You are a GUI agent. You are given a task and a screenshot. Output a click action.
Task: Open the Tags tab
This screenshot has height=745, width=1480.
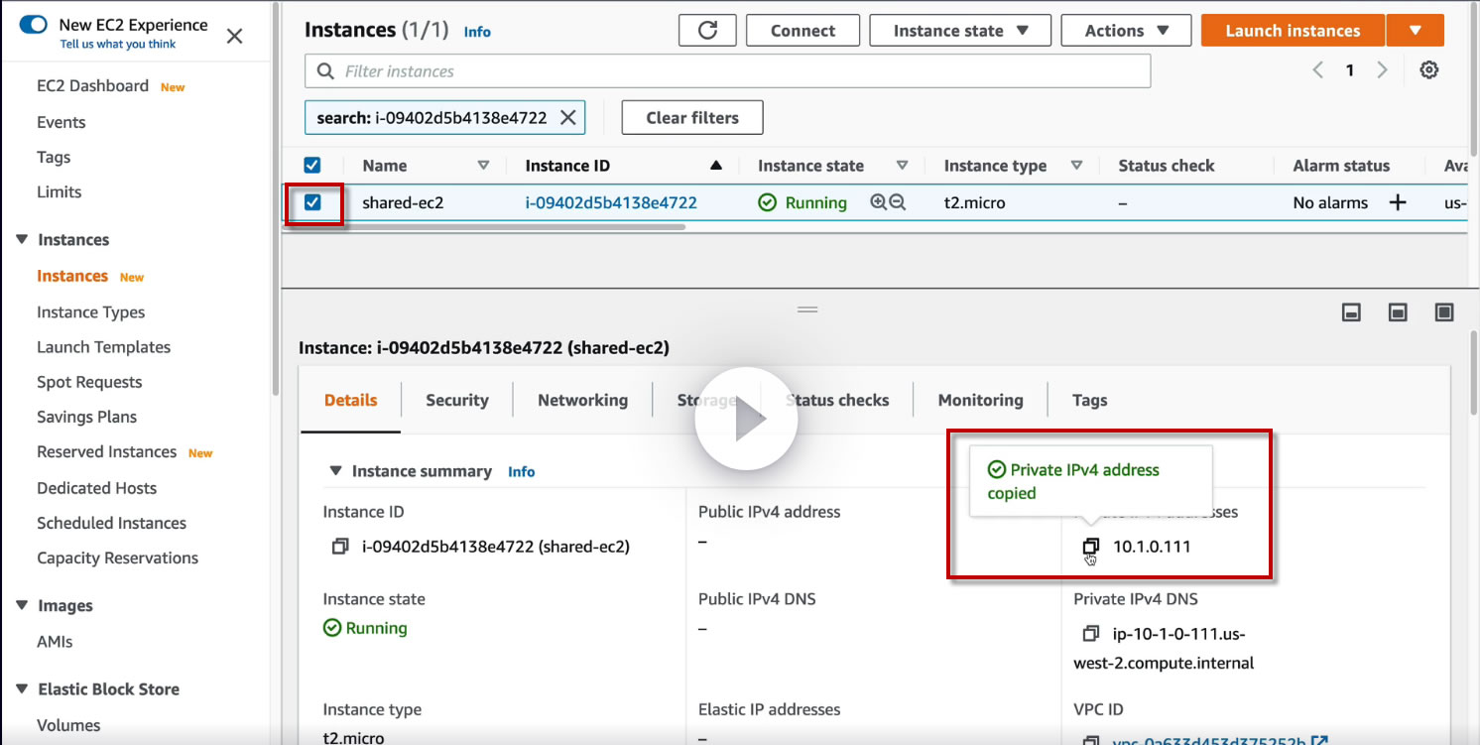pyautogui.click(x=1089, y=401)
